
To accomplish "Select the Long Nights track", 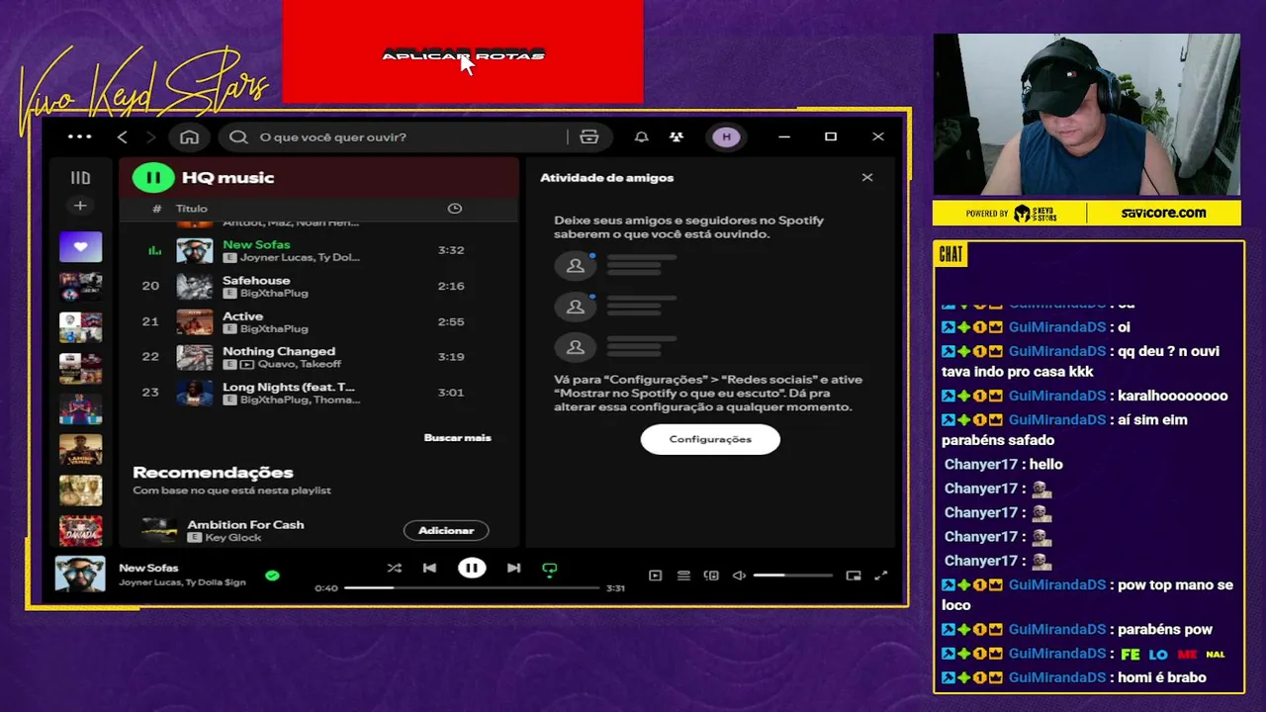I will [x=318, y=393].
